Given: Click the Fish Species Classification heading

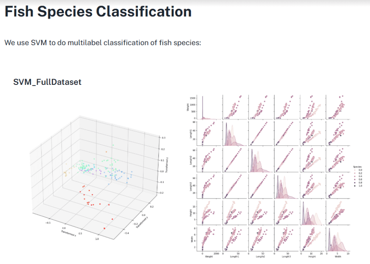Looking at the screenshot, I should [x=98, y=12].
